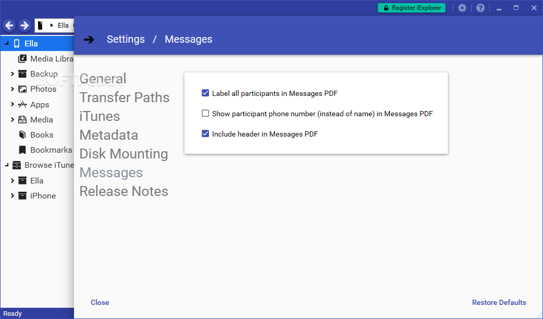Click the forward navigation arrow

point(24,26)
